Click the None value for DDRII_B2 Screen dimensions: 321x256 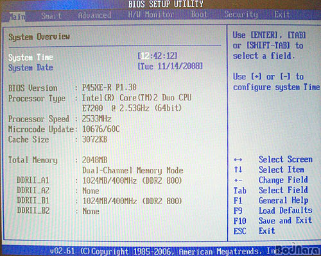tap(91, 211)
